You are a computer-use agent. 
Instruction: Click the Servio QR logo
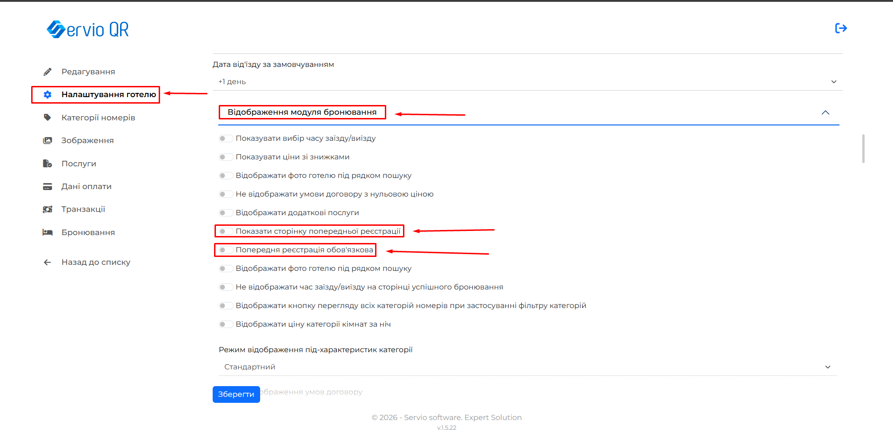[87, 29]
